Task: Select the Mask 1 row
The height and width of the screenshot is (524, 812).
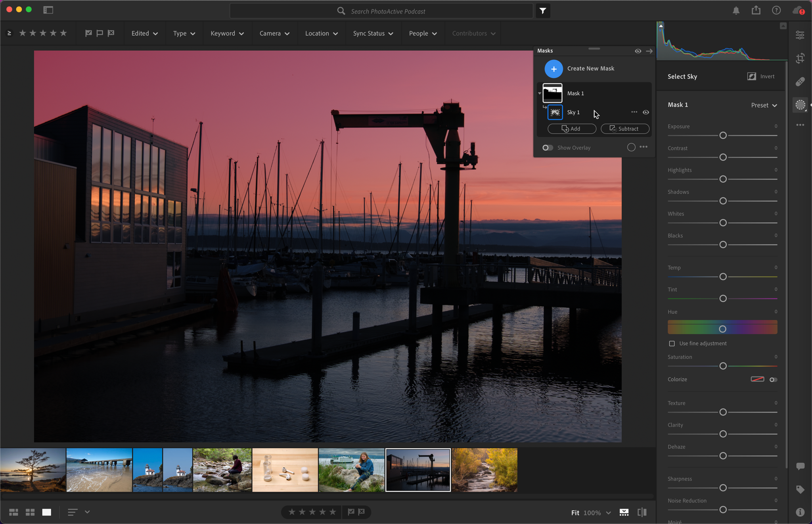Action: [x=595, y=93]
